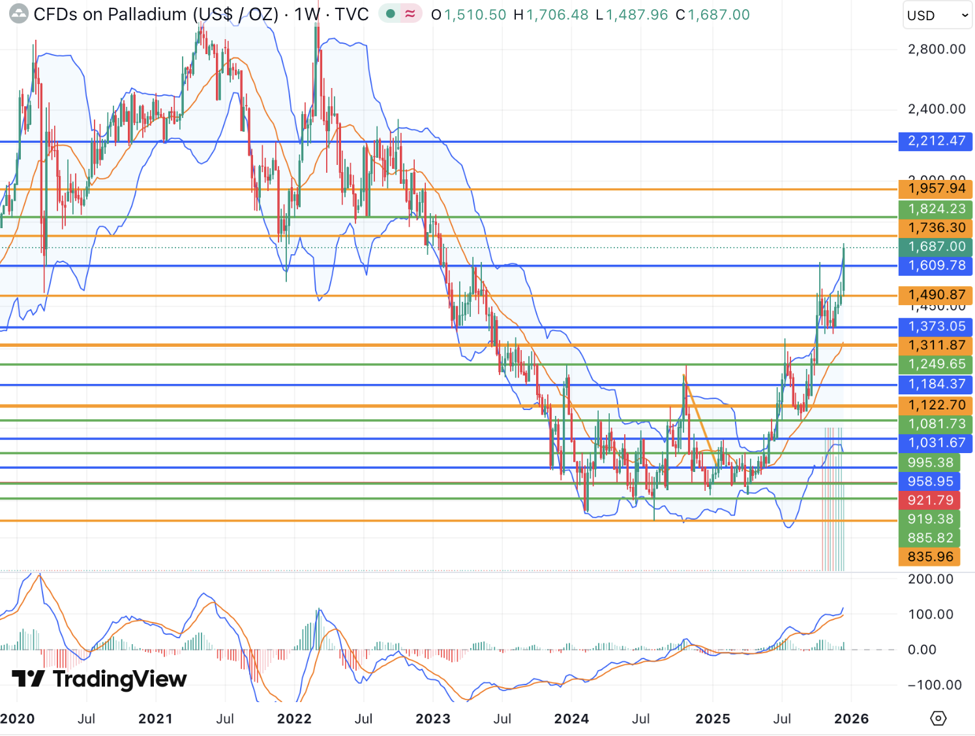Click the 100.00 MACD scale value

point(931,615)
